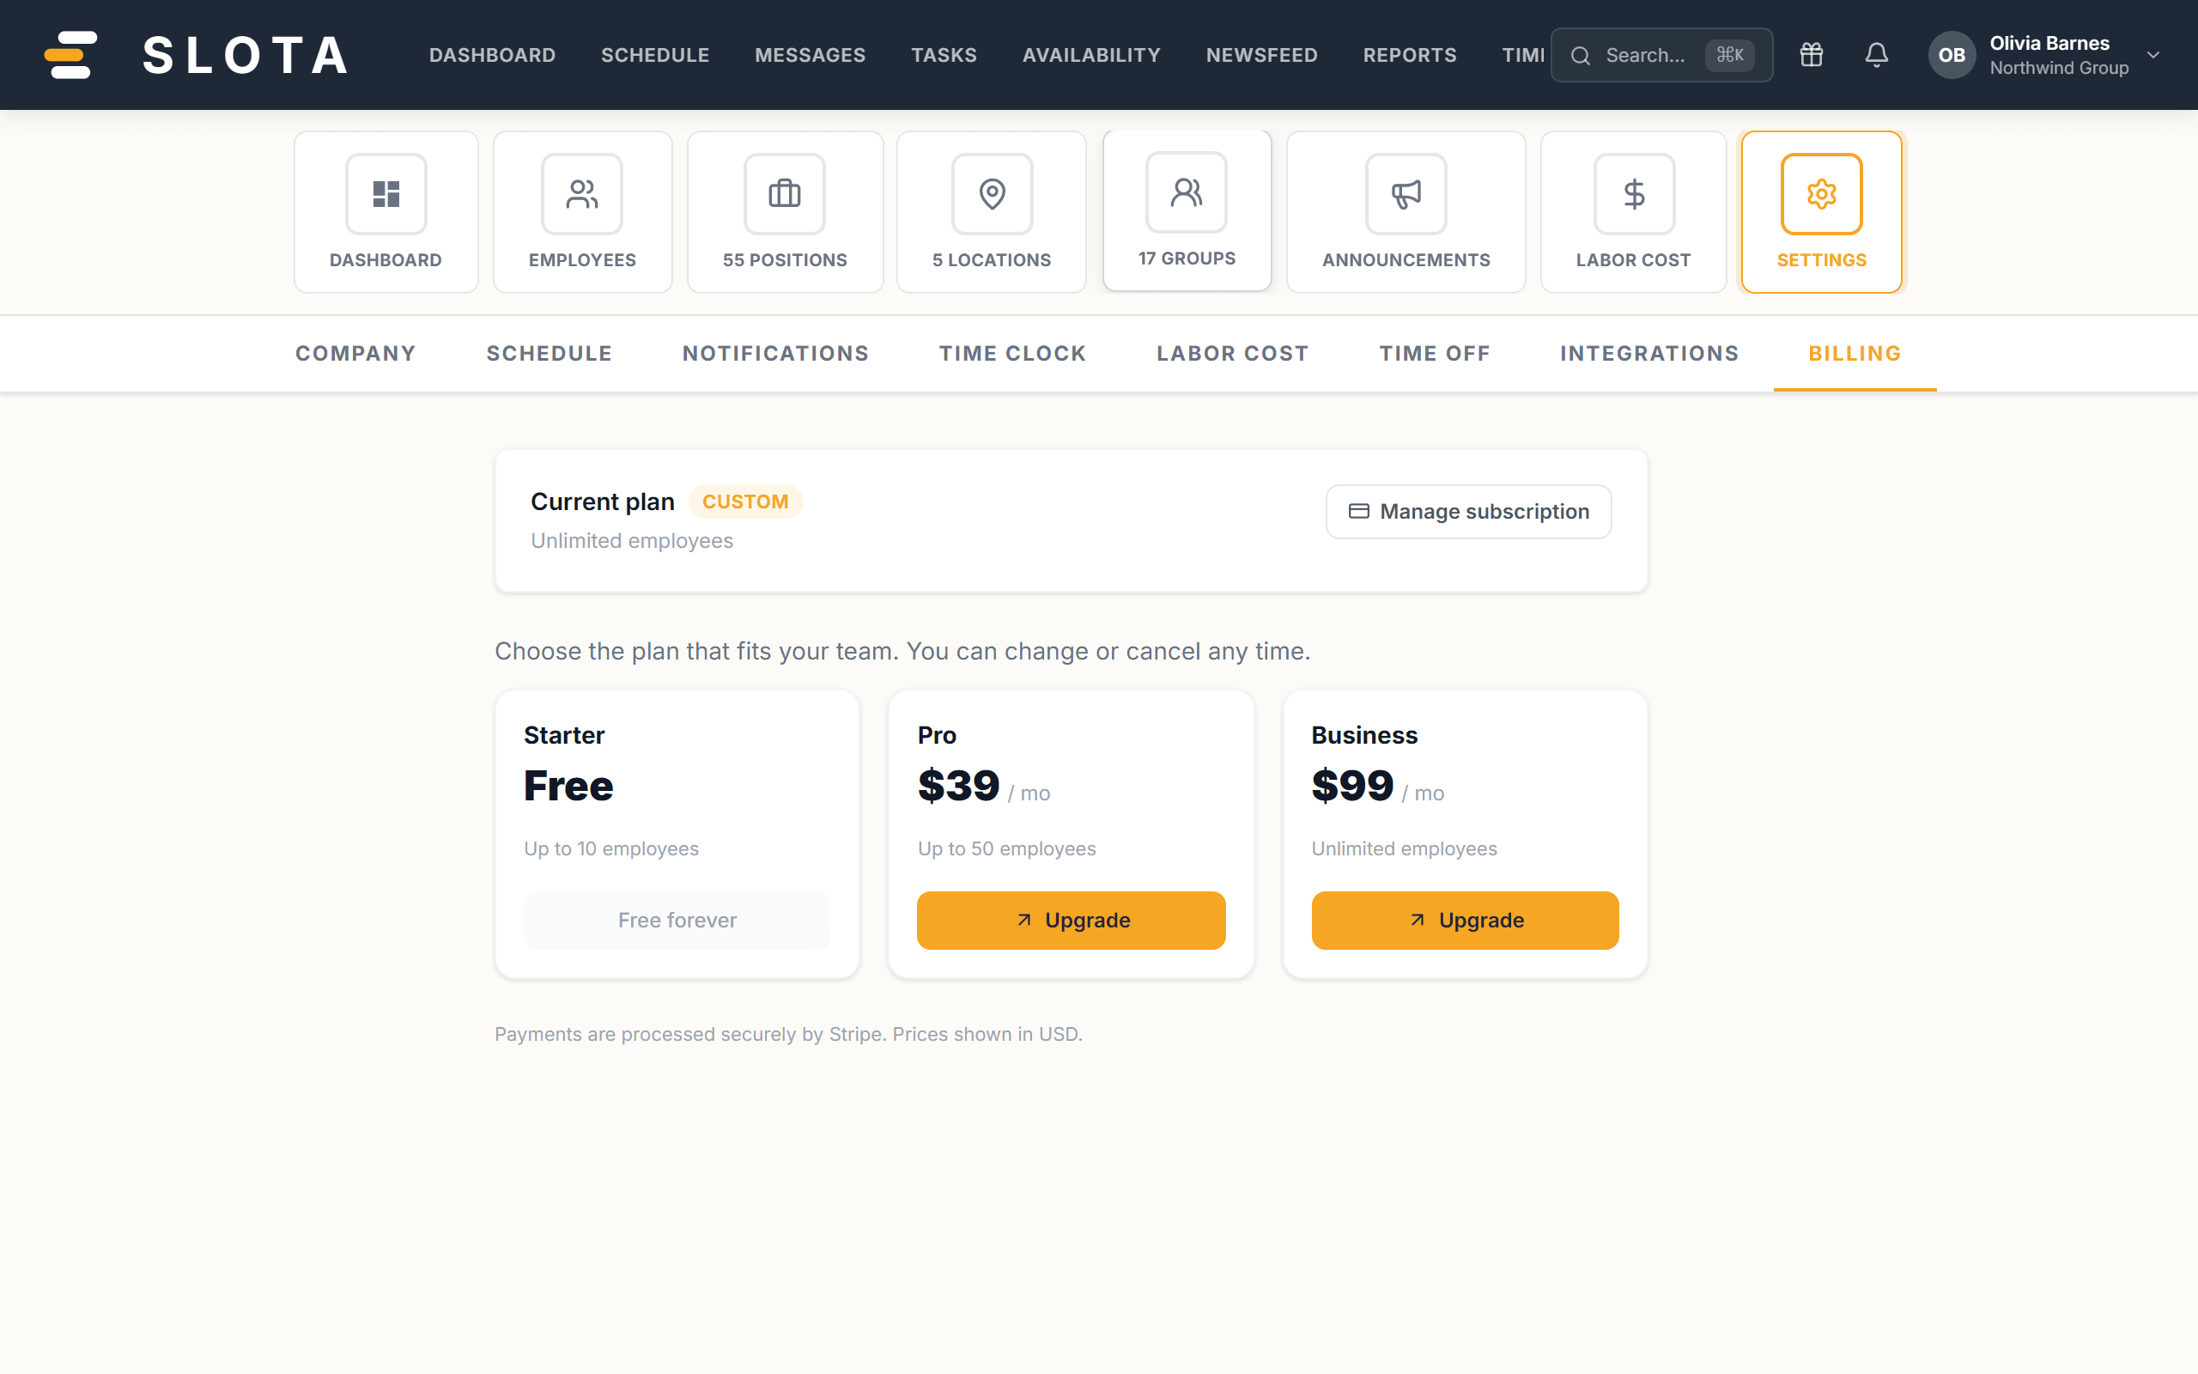Screen dimensions: 2198x1374
Task: Open the Announcements megaphone tile
Action: click(1406, 212)
